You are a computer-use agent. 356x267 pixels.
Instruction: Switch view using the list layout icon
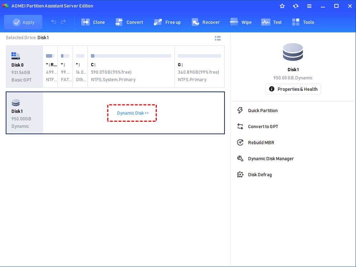click(x=218, y=38)
